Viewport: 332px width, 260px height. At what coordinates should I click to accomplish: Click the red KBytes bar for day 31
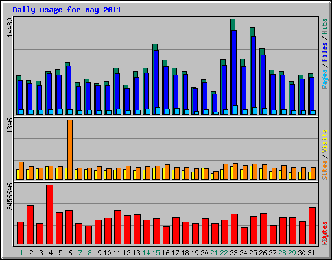[x=312, y=226]
